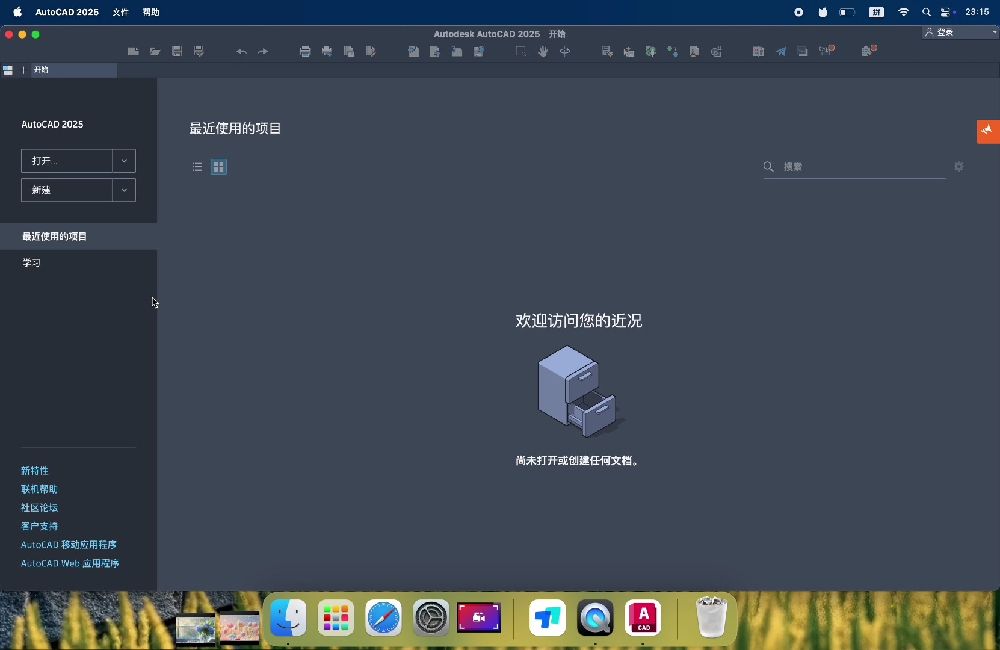
Task: Click the two-circles arrow replace icon
Action: tap(673, 52)
